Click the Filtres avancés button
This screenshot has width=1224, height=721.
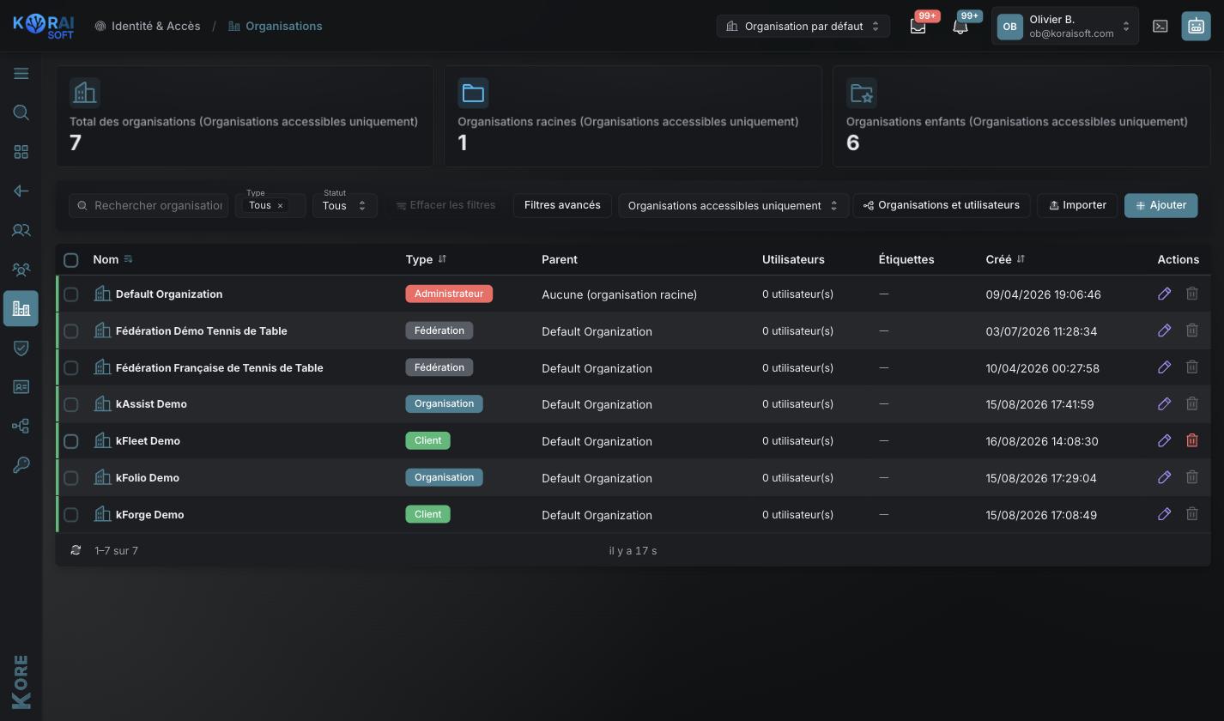562,205
